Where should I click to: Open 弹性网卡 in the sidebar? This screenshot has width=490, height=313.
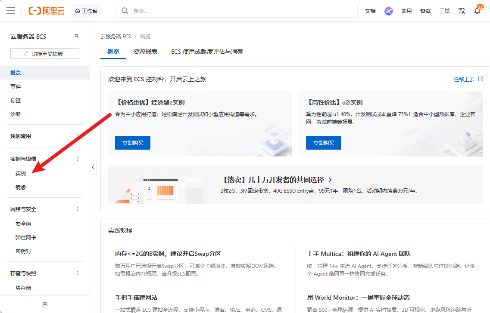[x=25, y=238]
